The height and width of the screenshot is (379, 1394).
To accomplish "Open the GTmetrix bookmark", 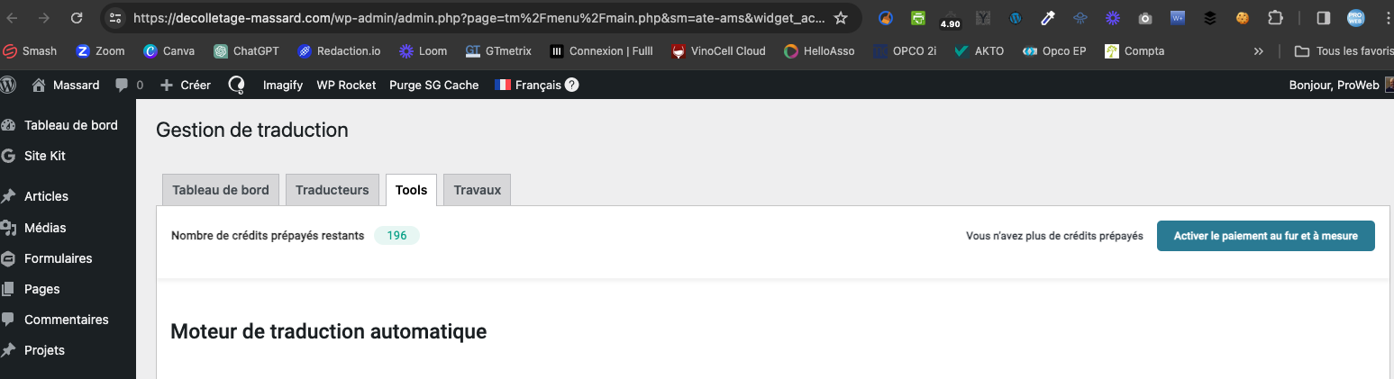I will point(498,51).
